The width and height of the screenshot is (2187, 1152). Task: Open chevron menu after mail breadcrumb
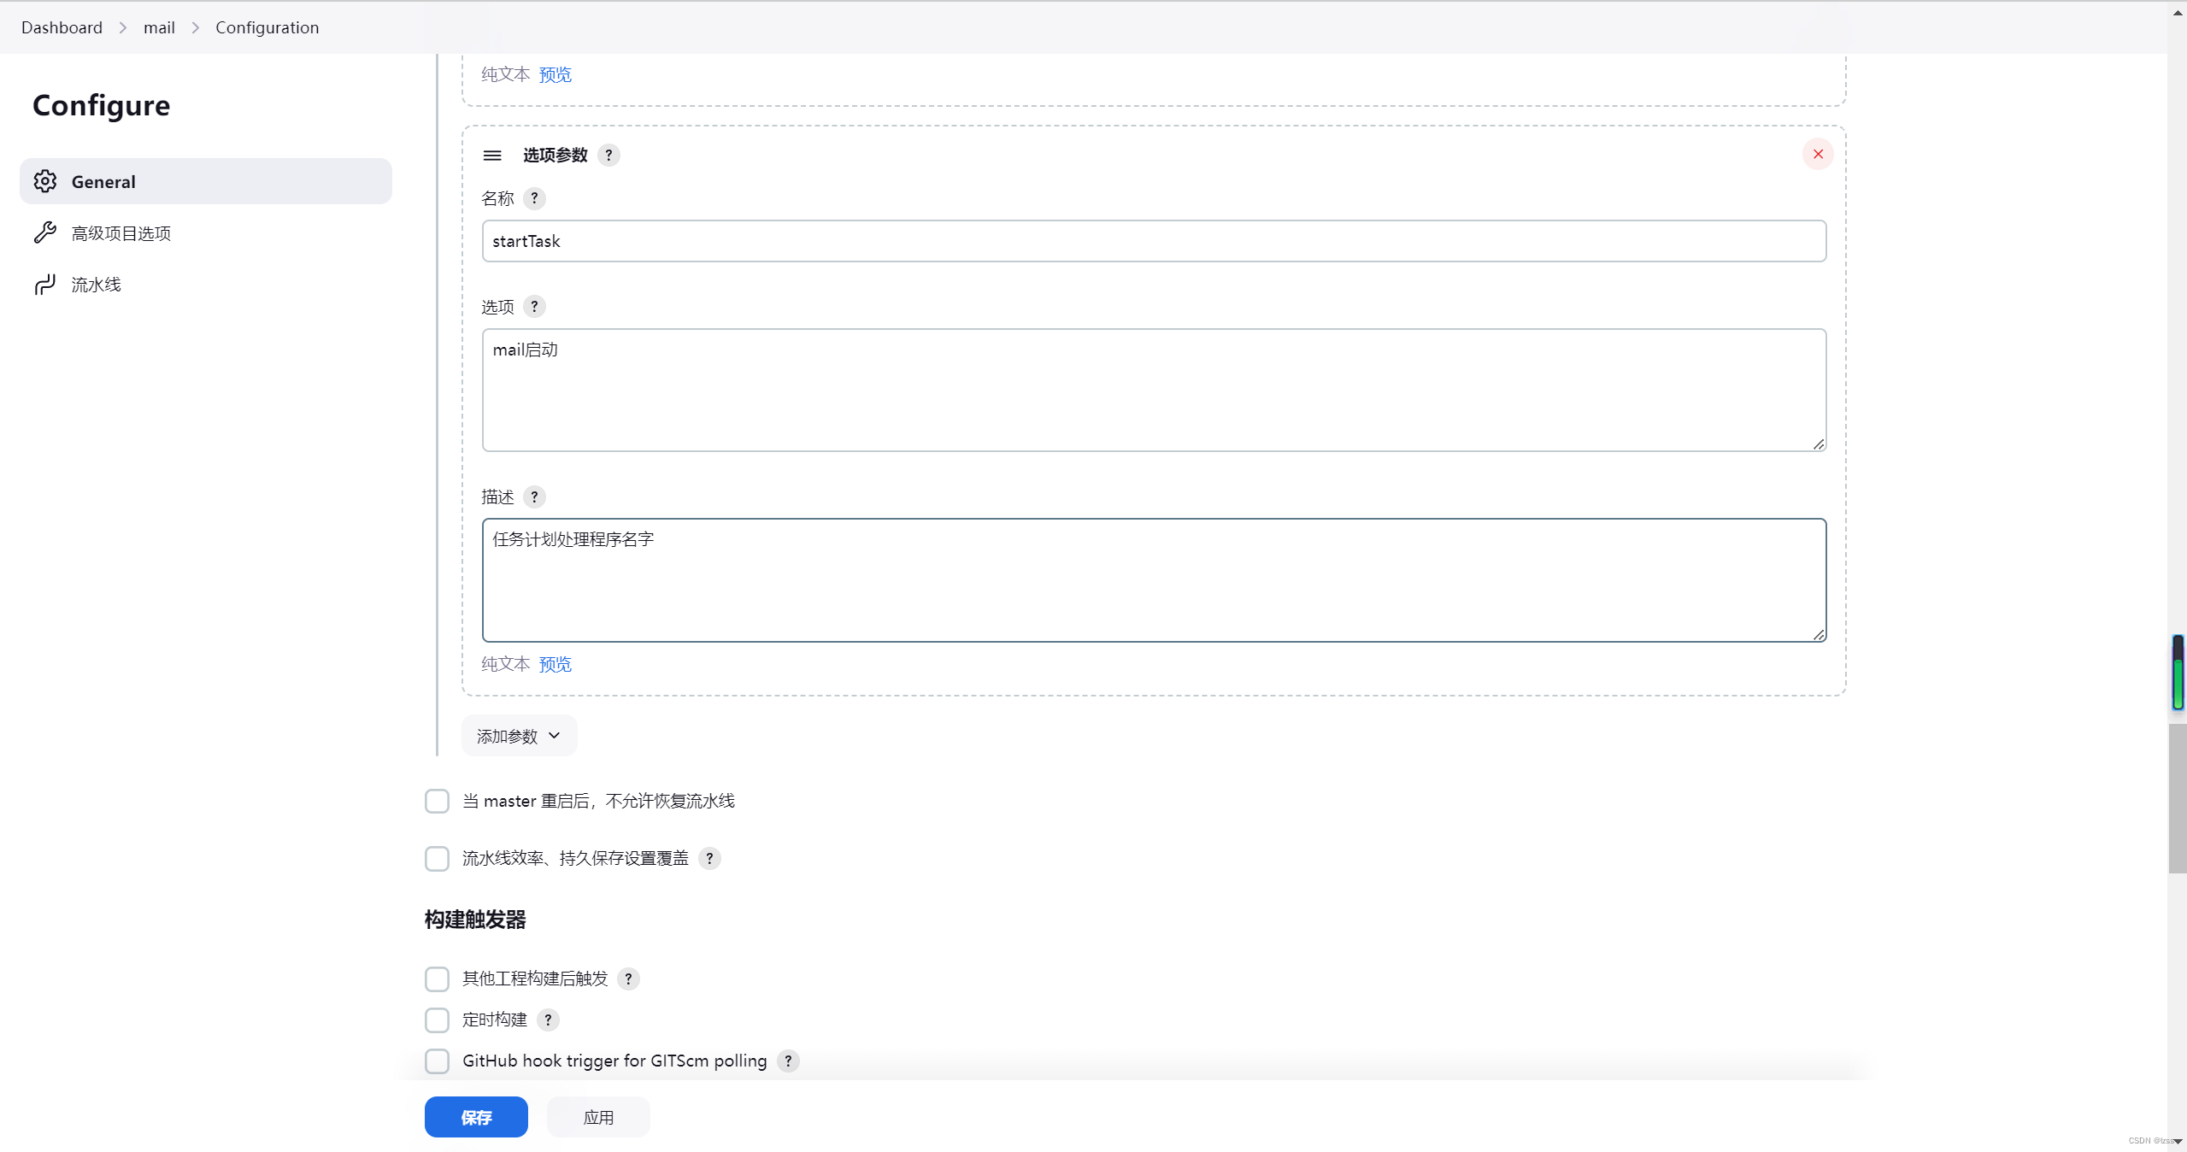[196, 27]
